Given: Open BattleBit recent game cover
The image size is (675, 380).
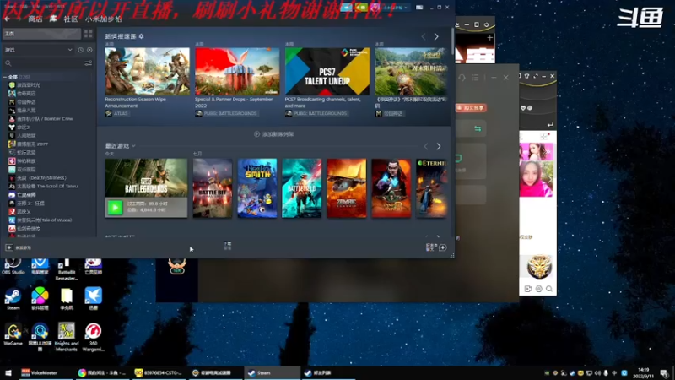Looking at the screenshot, I should [x=213, y=188].
